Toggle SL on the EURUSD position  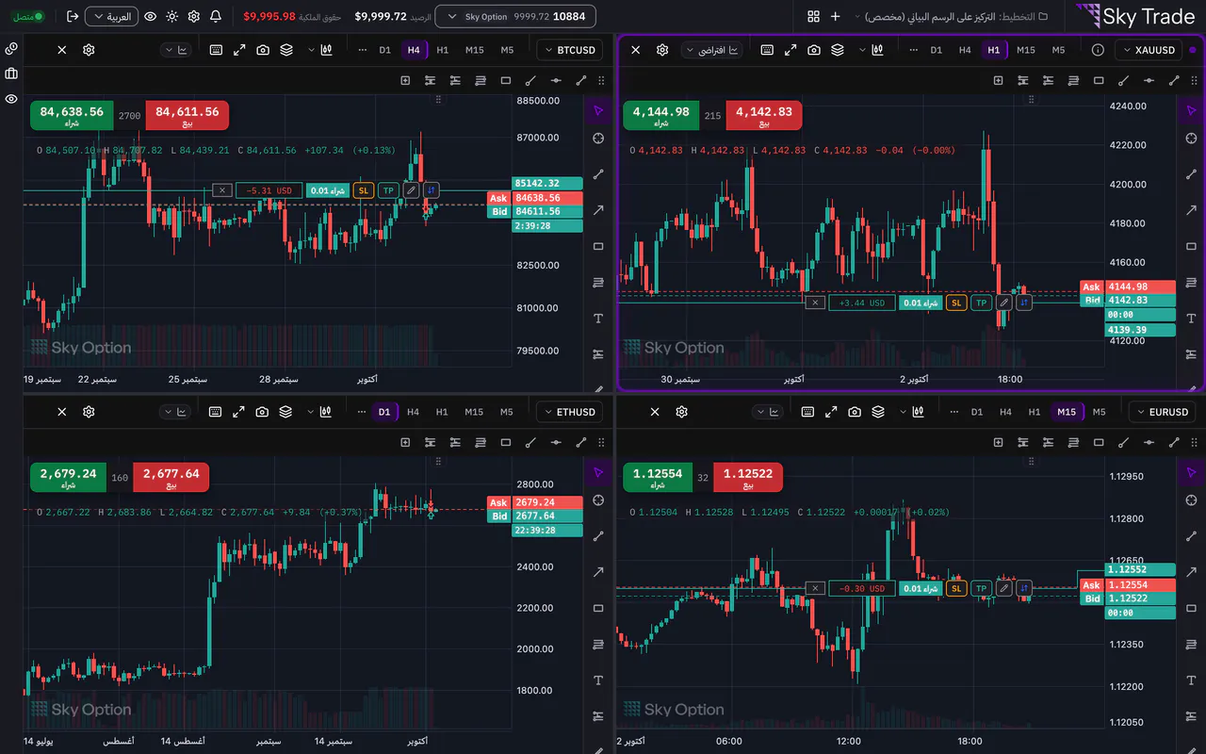coord(956,588)
